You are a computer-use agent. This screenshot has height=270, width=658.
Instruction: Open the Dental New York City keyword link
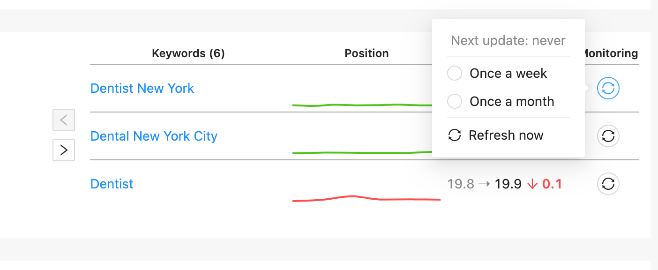154,136
